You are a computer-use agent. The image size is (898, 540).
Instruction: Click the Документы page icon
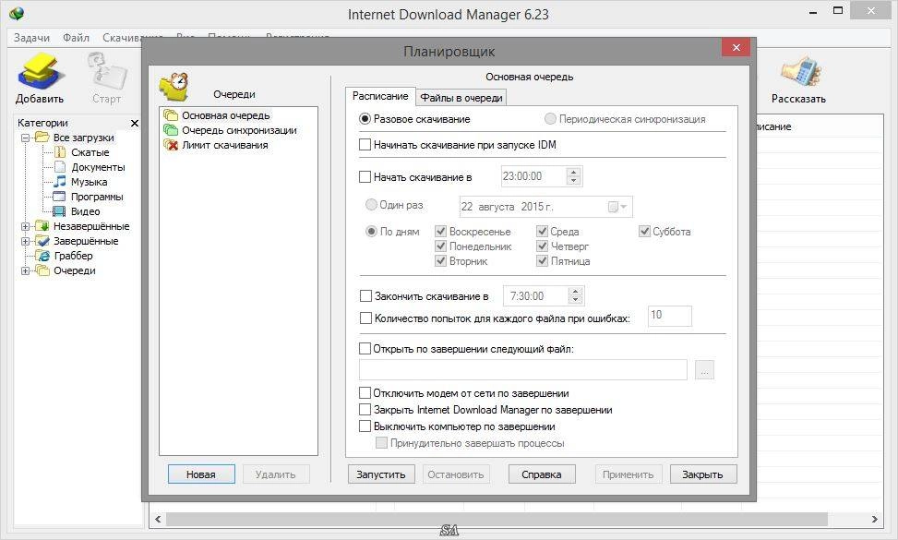[60, 167]
